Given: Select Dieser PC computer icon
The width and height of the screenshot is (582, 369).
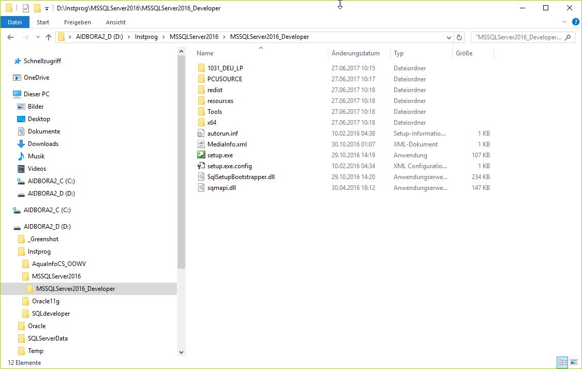Looking at the screenshot, I should pos(17,94).
